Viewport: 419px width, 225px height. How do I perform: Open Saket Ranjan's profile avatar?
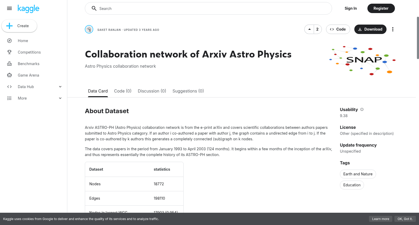89,29
